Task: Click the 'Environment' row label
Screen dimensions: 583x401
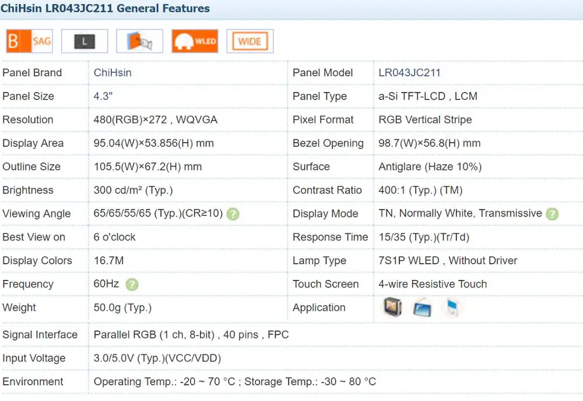Action: coord(33,381)
